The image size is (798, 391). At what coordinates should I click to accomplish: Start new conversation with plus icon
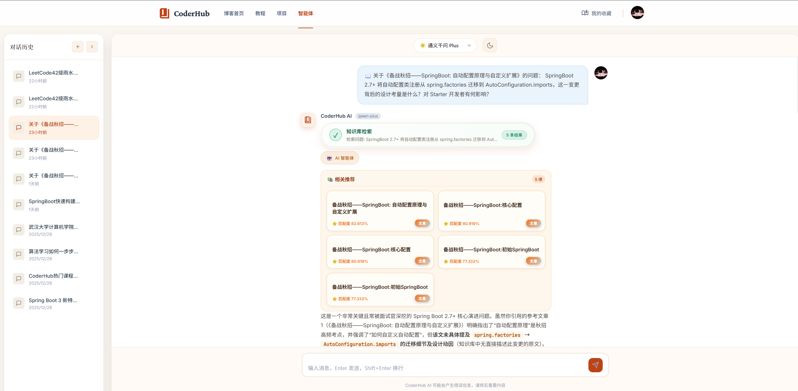pos(77,47)
